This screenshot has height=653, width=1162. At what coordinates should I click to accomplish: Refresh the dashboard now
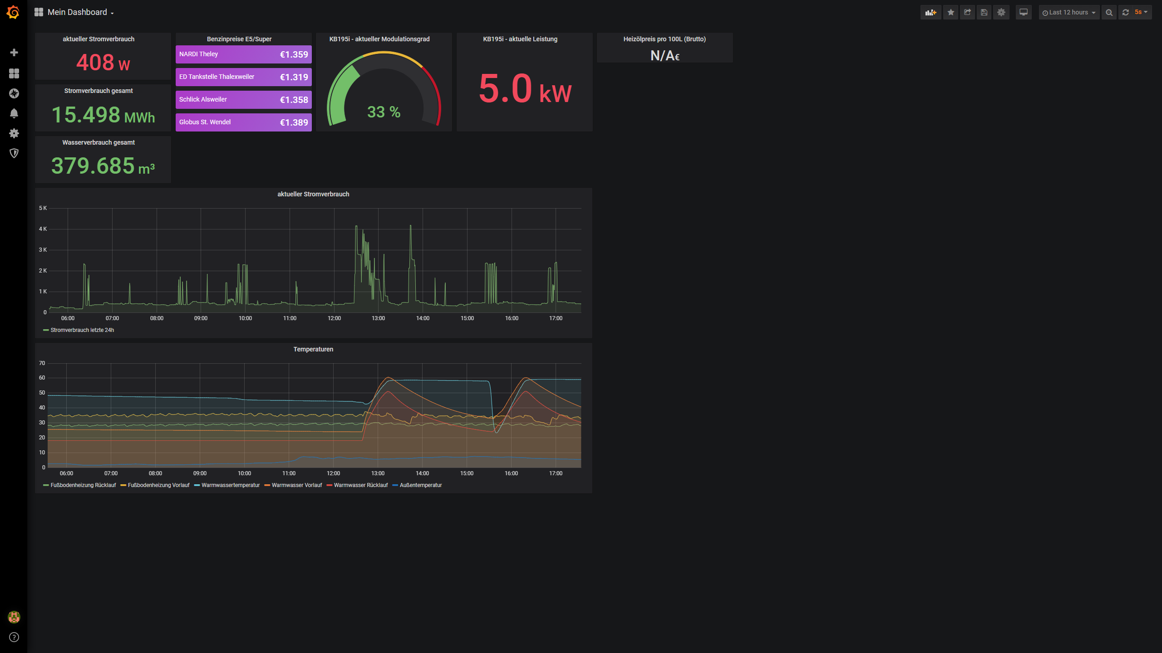coord(1126,12)
